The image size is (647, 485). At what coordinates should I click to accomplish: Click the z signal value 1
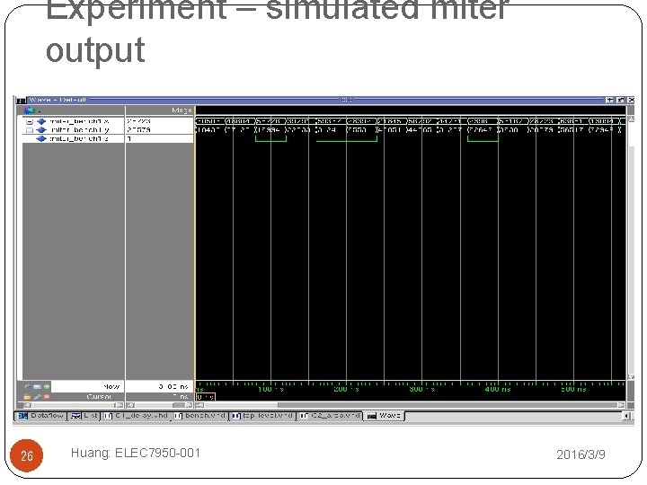129,139
